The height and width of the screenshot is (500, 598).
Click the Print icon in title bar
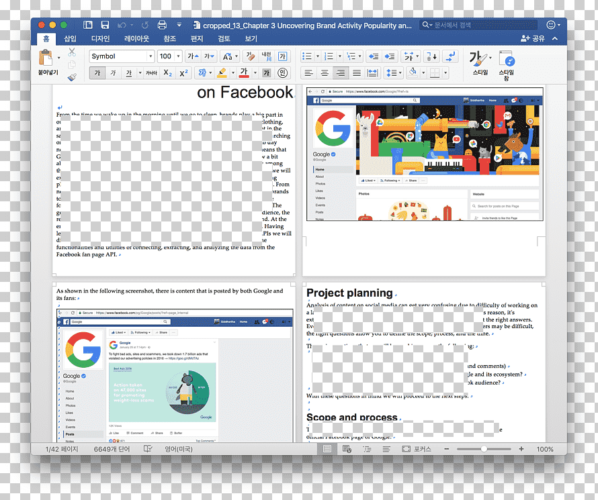162,25
